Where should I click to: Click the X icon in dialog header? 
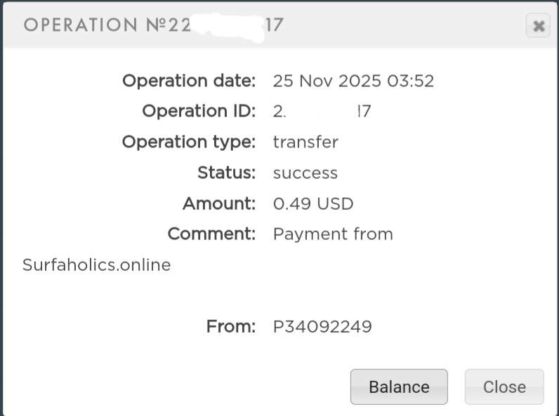538,27
